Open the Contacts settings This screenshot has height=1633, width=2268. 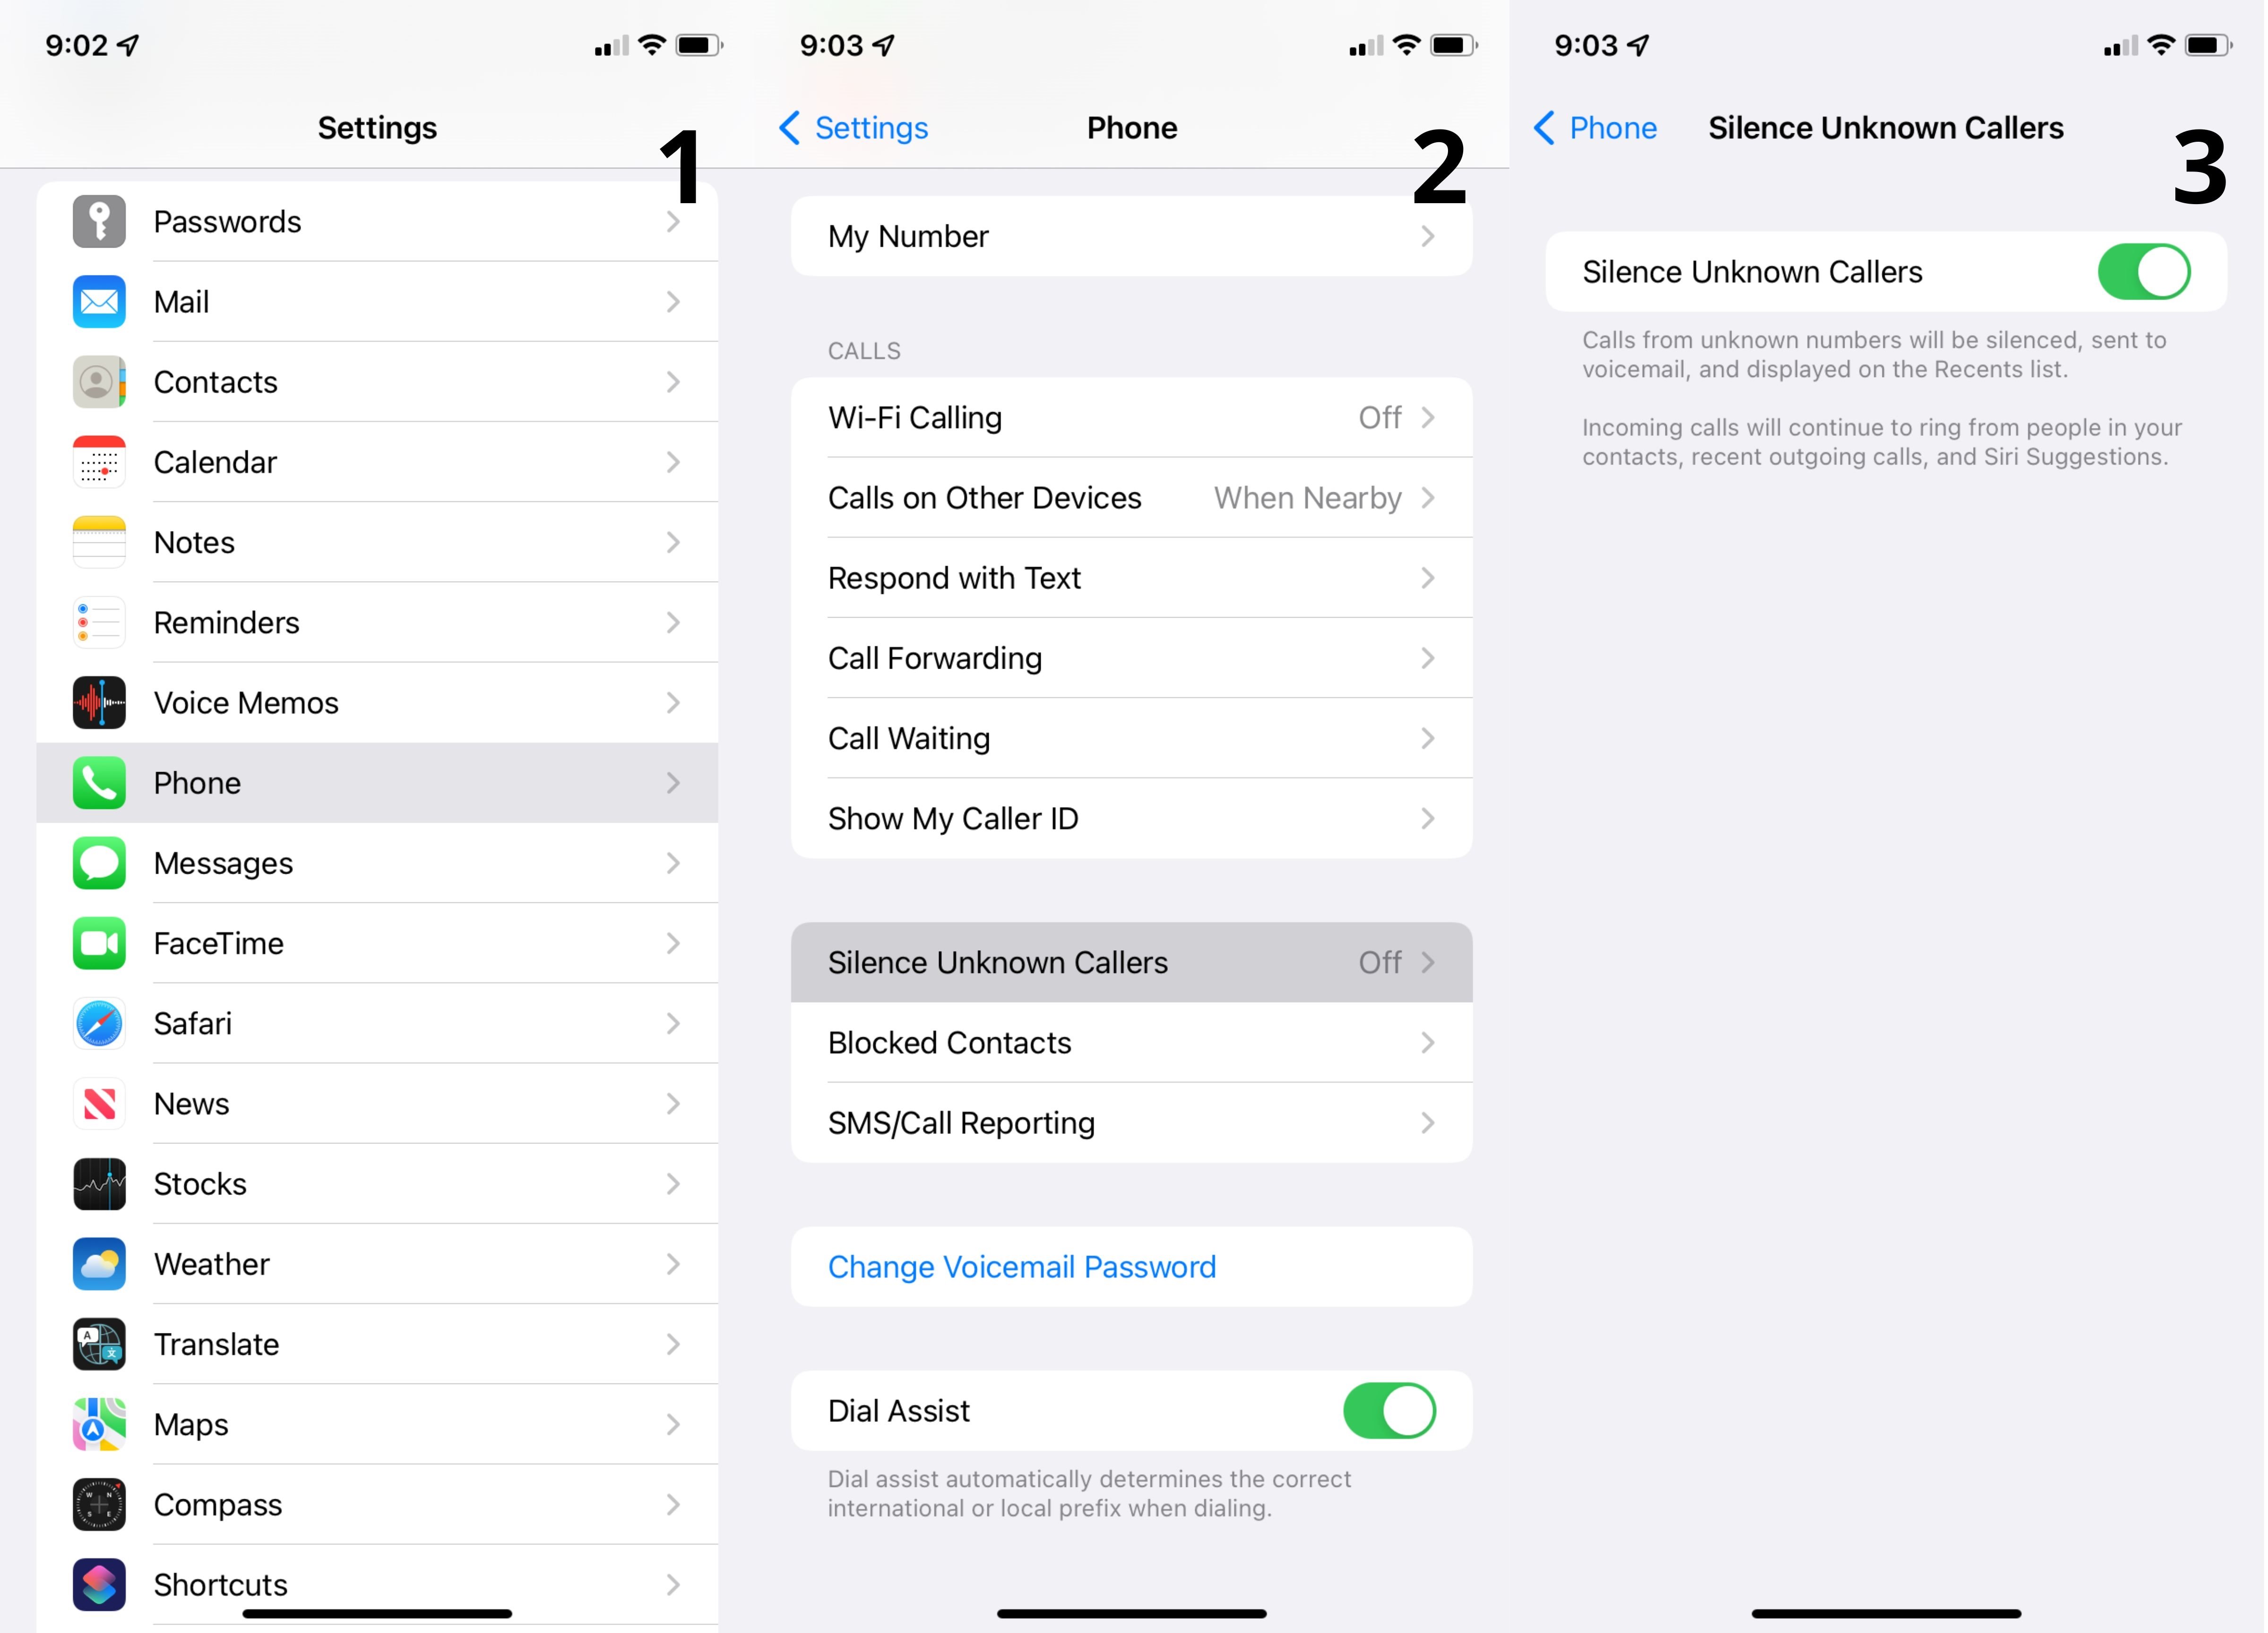(x=377, y=382)
